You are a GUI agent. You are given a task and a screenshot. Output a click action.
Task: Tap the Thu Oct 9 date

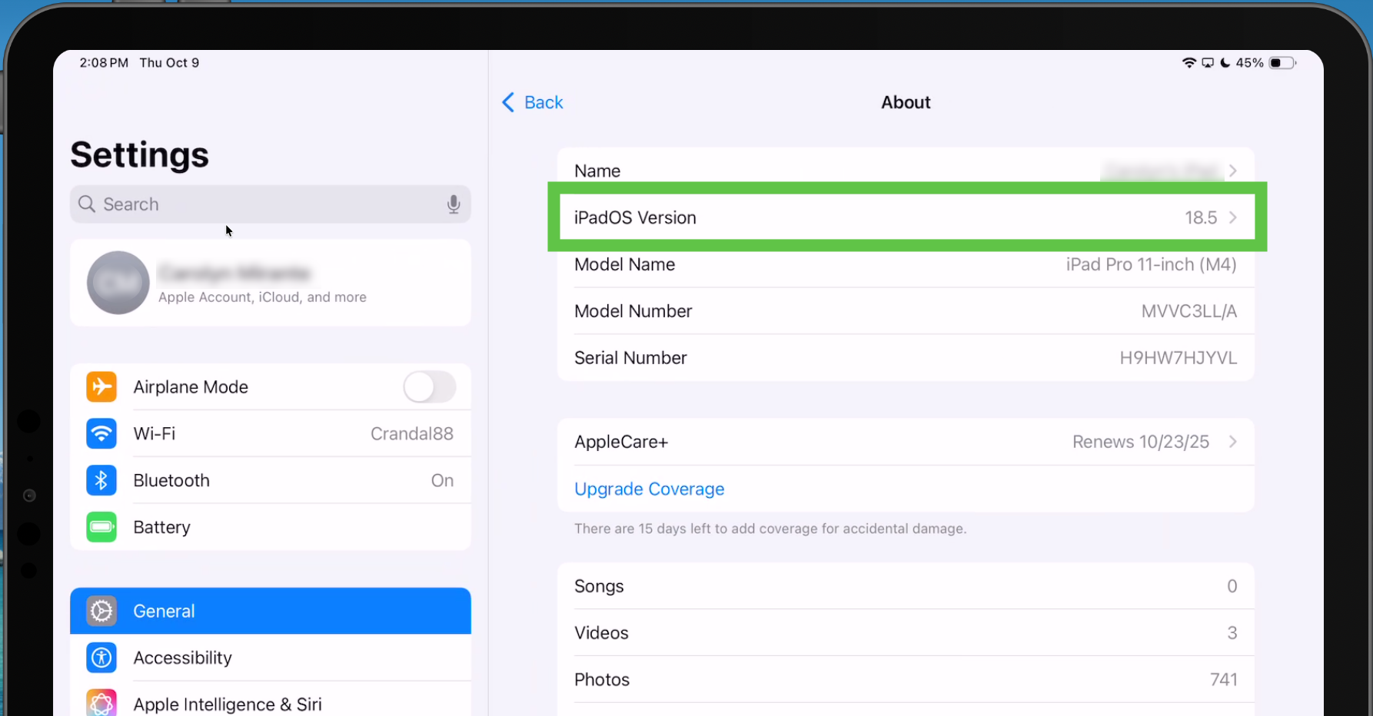click(169, 63)
